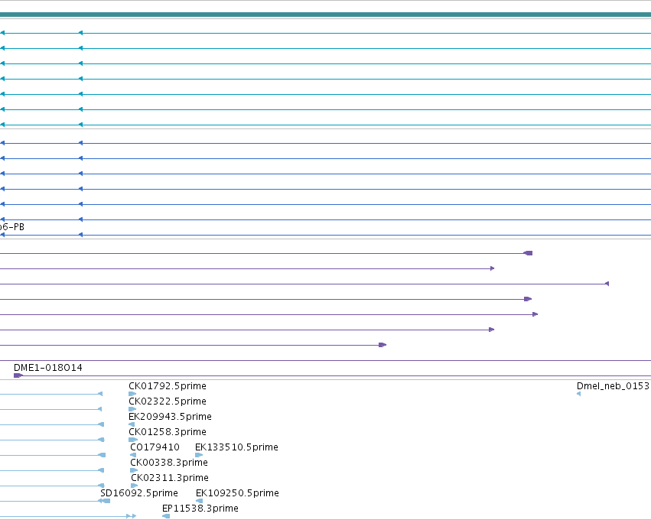Select the SD16092.5prime feature label

pos(139,493)
